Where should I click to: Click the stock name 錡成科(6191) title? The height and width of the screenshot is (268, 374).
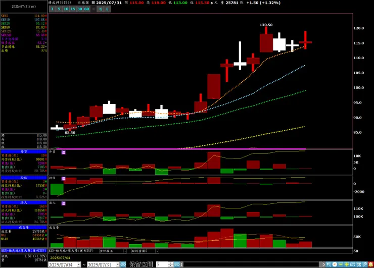[60, 3]
